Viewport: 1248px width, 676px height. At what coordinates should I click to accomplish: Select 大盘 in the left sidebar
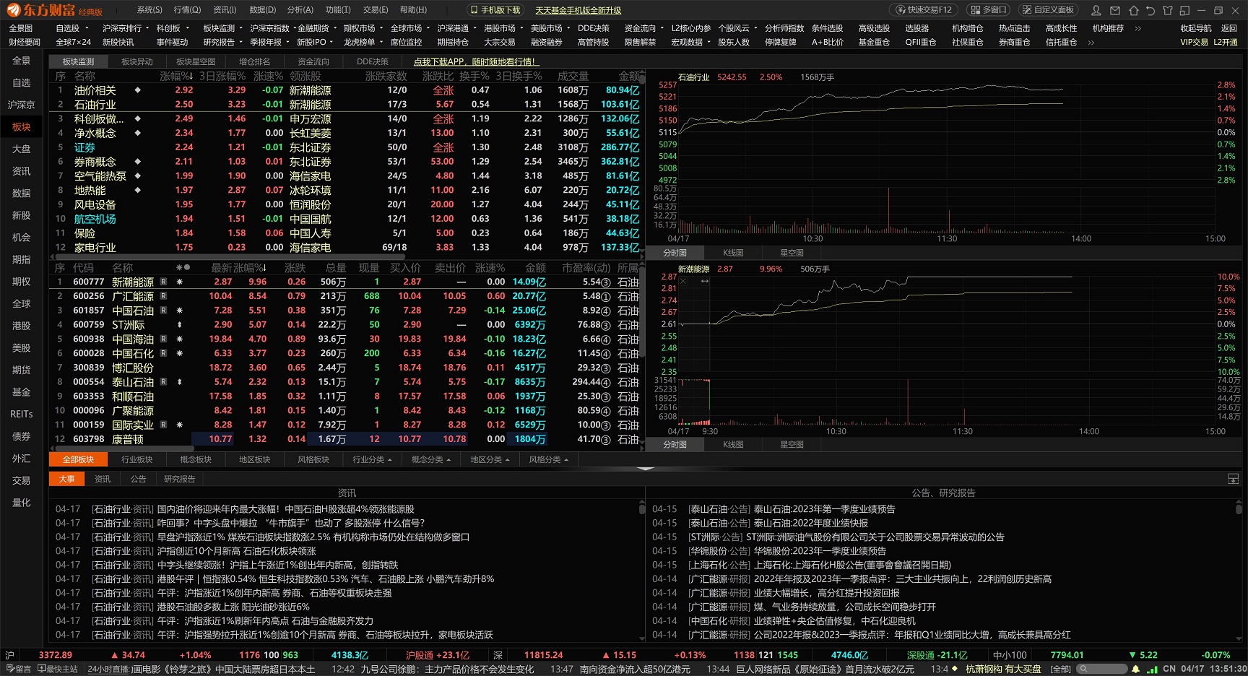(x=22, y=149)
